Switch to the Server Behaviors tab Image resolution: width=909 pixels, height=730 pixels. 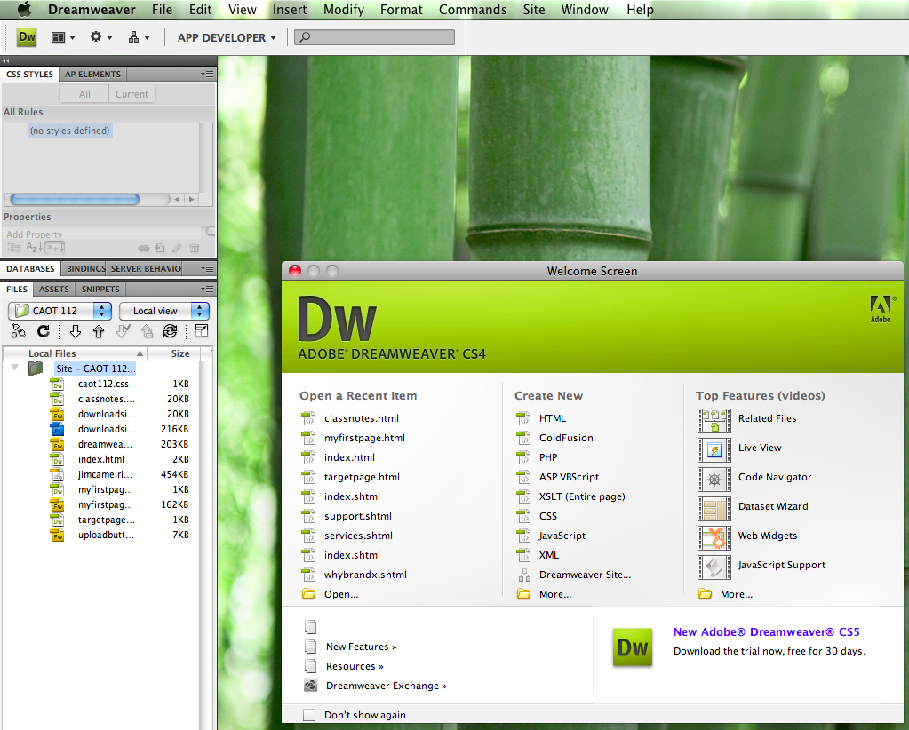click(146, 268)
